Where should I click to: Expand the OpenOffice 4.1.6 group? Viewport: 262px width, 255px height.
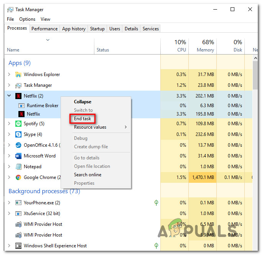tap(9, 145)
